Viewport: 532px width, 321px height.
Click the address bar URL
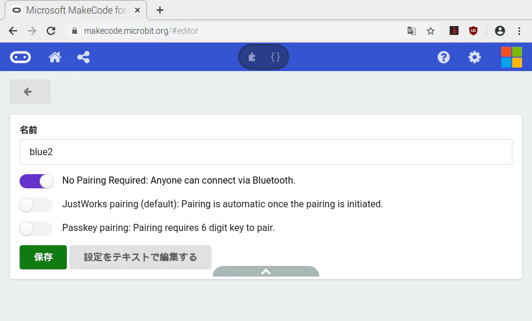[141, 31]
